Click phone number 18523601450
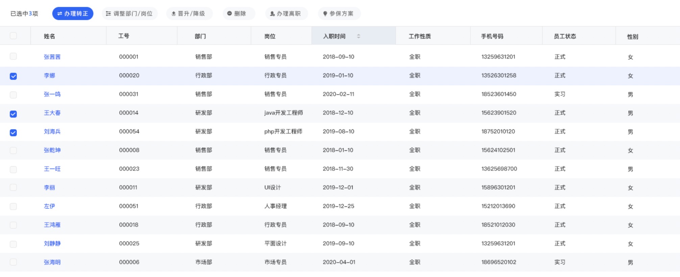 point(499,94)
